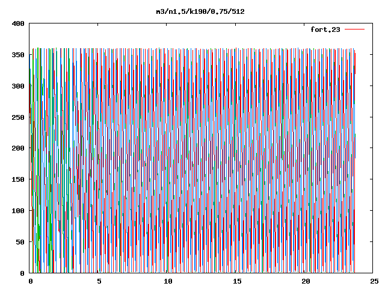This screenshot has width=385, height=289.
Task: Click the y-axis label 200
Action: coord(18,148)
